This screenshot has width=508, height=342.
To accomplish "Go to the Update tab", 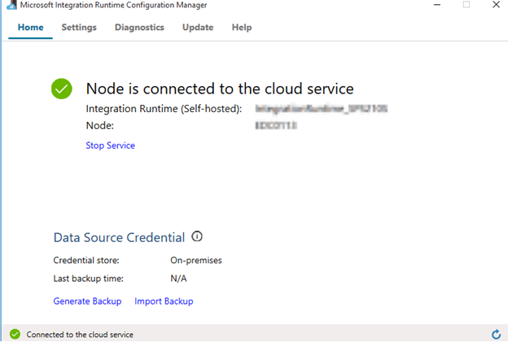I will point(198,28).
